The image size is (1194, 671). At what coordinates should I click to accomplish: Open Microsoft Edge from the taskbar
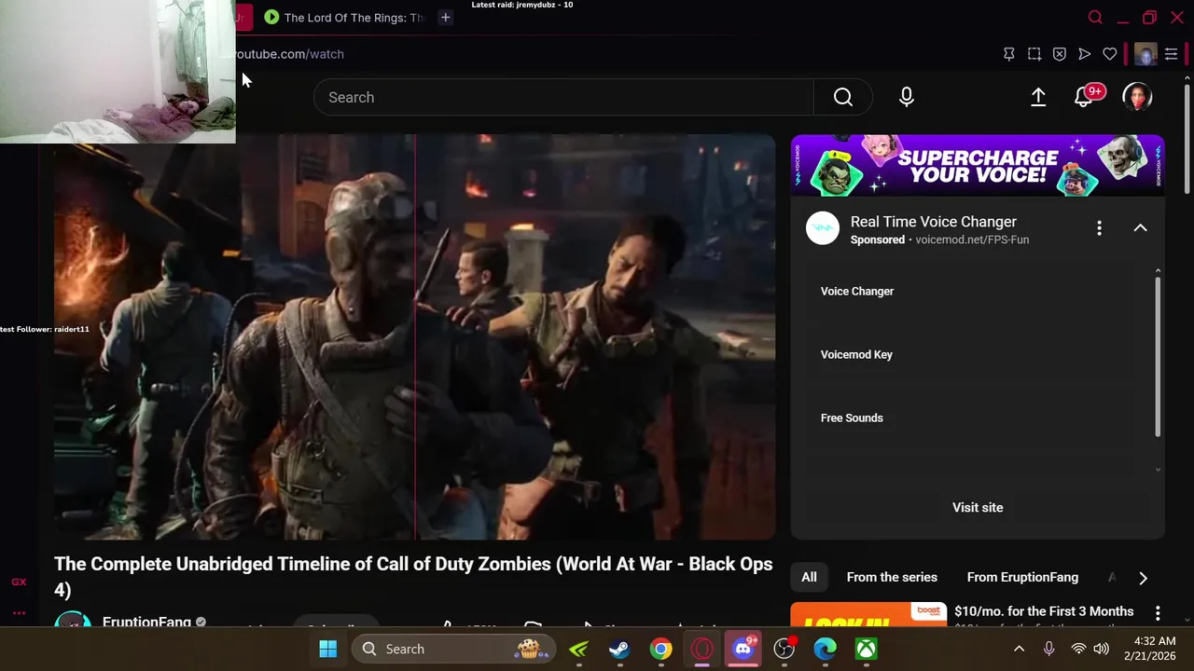pyautogui.click(x=826, y=649)
